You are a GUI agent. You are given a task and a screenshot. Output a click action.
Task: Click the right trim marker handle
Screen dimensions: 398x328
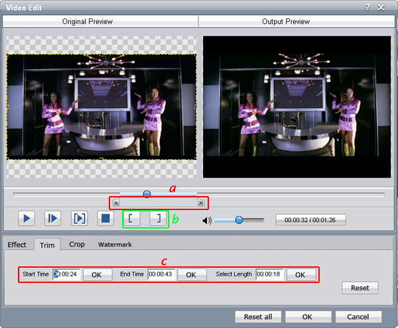tap(201, 203)
